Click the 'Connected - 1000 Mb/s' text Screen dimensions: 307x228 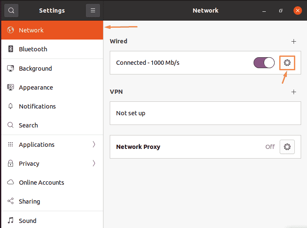pyautogui.click(x=148, y=63)
